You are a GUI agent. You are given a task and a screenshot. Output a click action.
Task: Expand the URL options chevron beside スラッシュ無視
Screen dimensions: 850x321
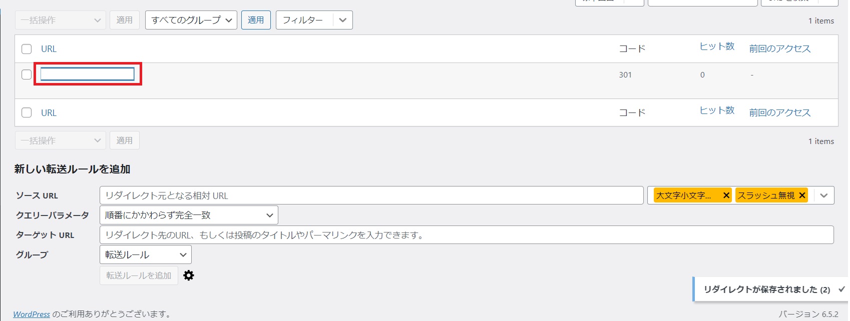pos(824,195)
